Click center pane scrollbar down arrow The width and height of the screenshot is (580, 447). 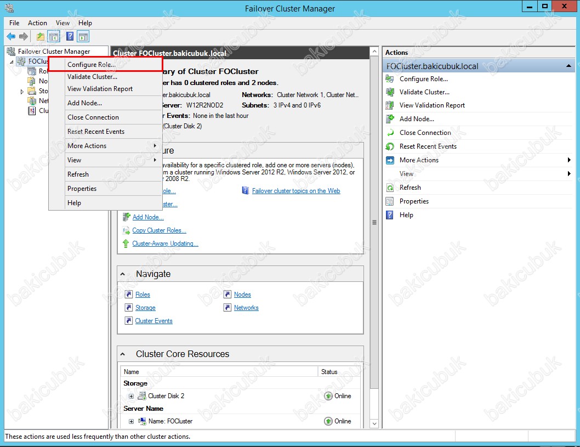(x=374, y=423)
